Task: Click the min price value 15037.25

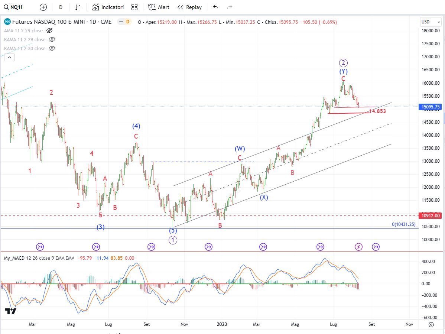Action: [245, 22]
